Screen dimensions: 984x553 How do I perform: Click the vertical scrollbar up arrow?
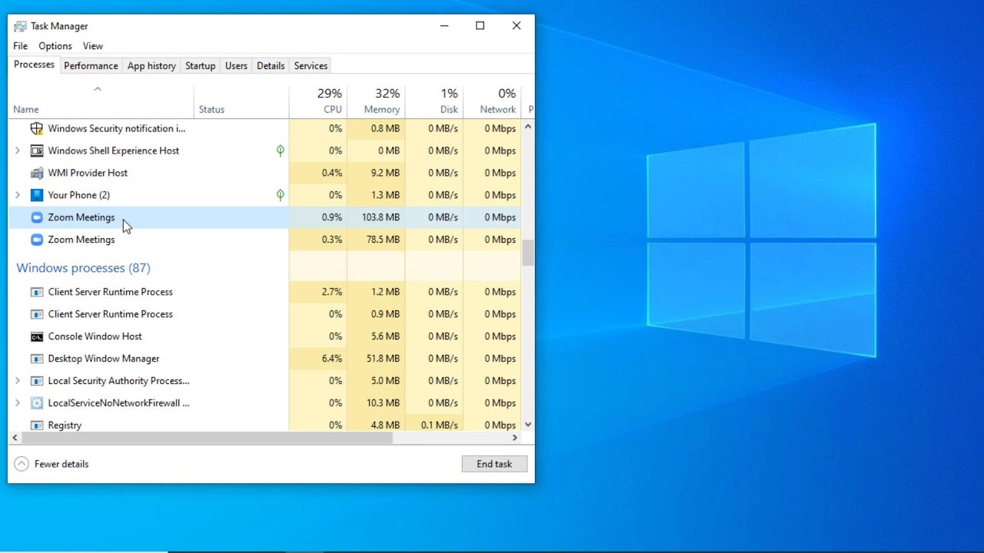tap(527, 127)
